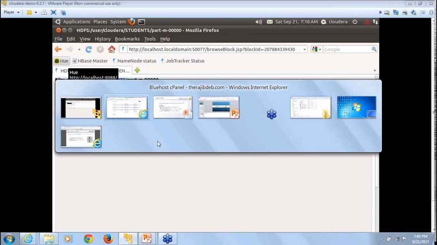Show hidden icons arrow in the system tray
The height and width of the screenshot is (245, 437).
pyautogui.click(x=381, y=239)
